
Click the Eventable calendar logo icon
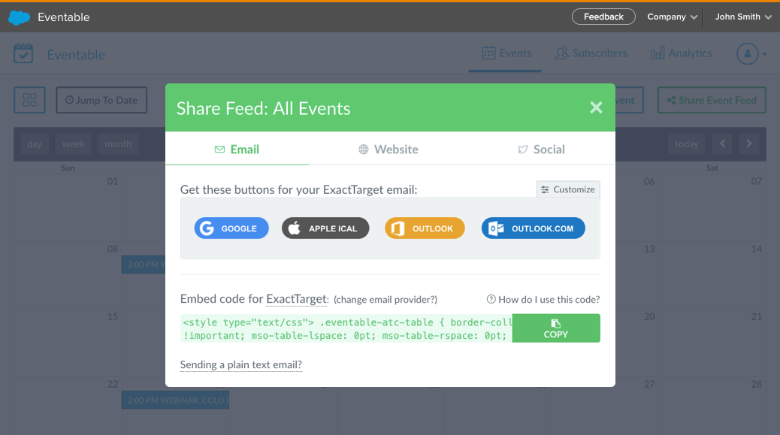pyautogui.click(x=23, y=53)
